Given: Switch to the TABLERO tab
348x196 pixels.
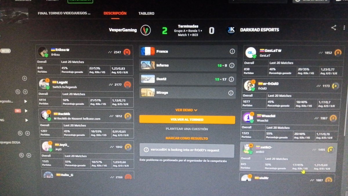Looking at the screenshot, I should 146,13.
